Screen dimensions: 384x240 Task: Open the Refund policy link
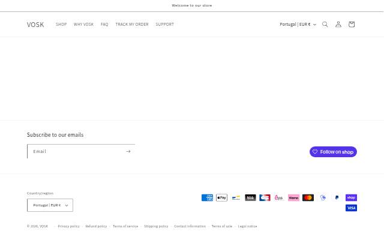(96, 226)
